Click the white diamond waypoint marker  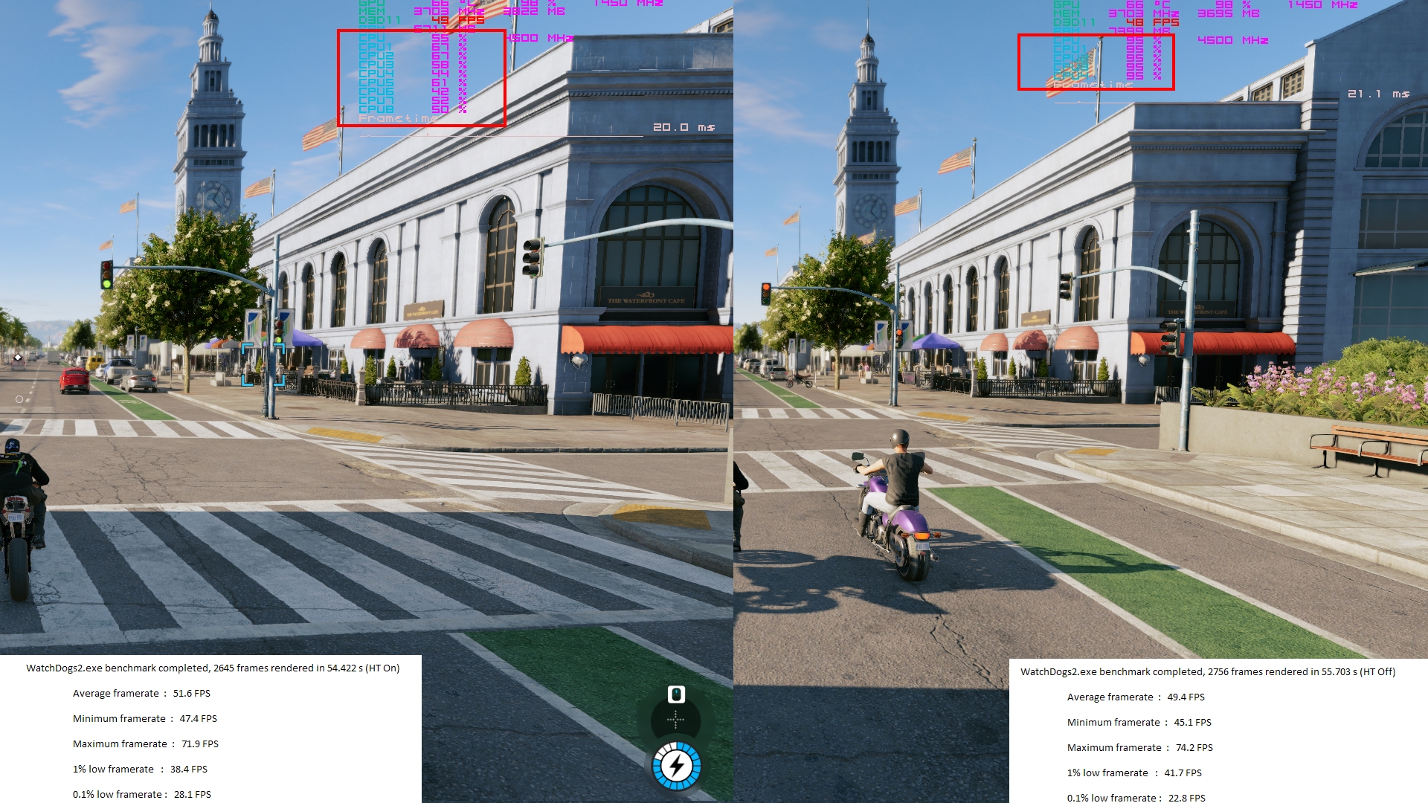18,358
